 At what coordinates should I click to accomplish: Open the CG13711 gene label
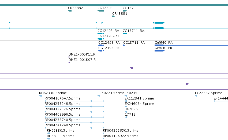point(130,8)
